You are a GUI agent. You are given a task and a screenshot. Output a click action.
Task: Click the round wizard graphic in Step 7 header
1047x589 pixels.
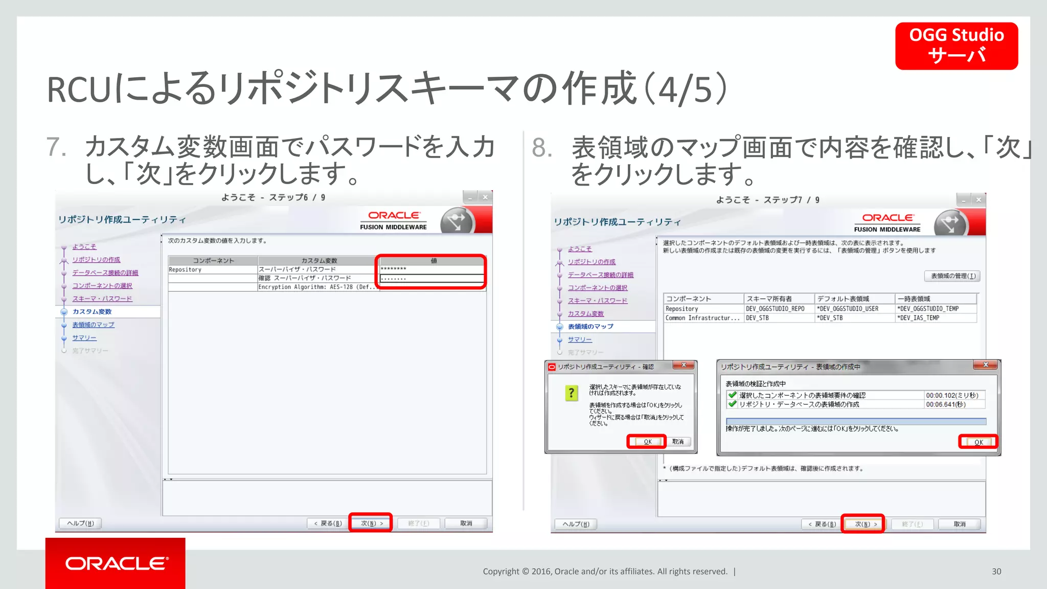coord(951,223)
